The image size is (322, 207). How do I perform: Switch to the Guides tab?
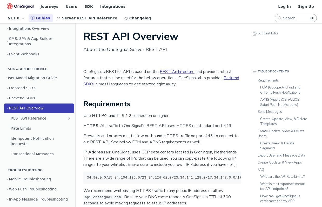coord(41,18)
